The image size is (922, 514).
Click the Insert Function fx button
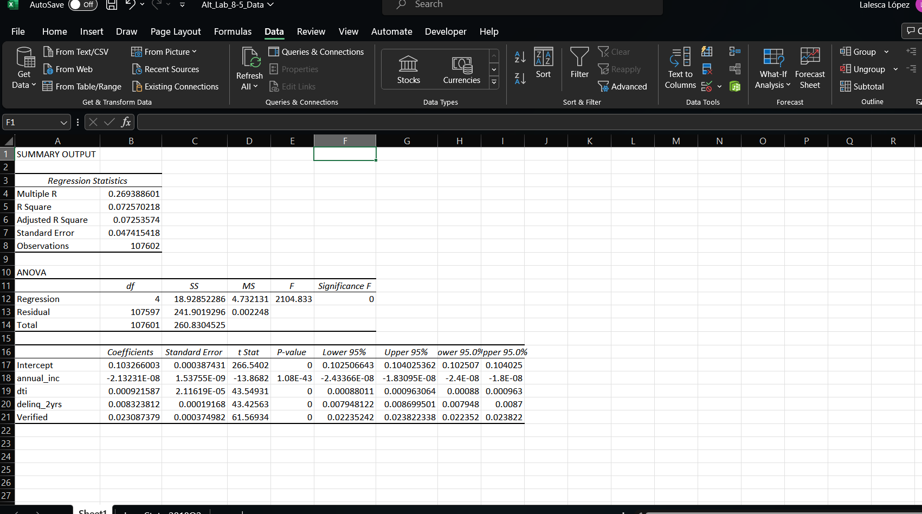pos(126,122)
